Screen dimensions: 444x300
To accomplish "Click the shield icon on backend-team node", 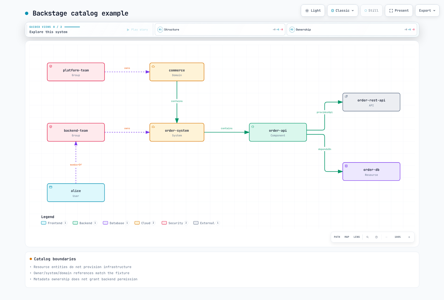I will (x=51, y=127).
